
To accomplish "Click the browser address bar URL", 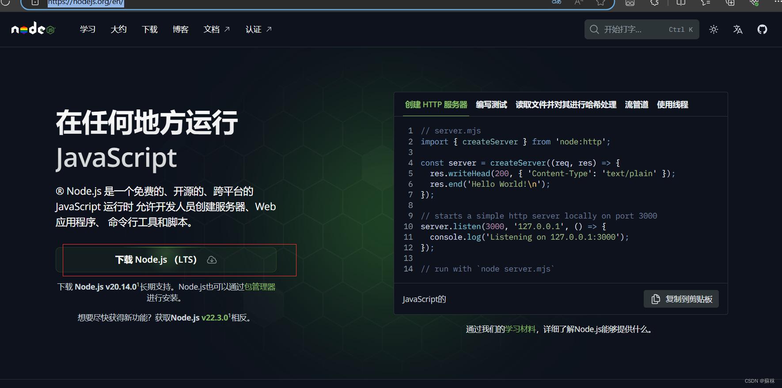I will coord(86,3).
